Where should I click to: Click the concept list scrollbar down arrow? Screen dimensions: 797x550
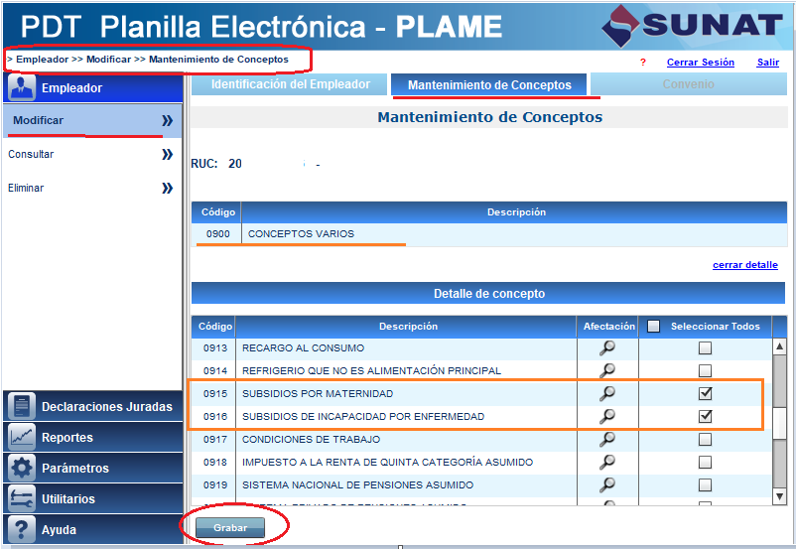(779, 495)
